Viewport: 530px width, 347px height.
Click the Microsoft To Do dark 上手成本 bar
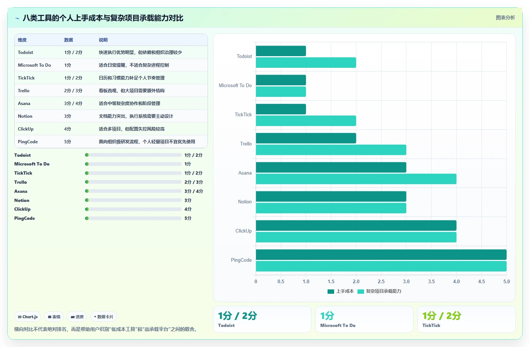281,80
